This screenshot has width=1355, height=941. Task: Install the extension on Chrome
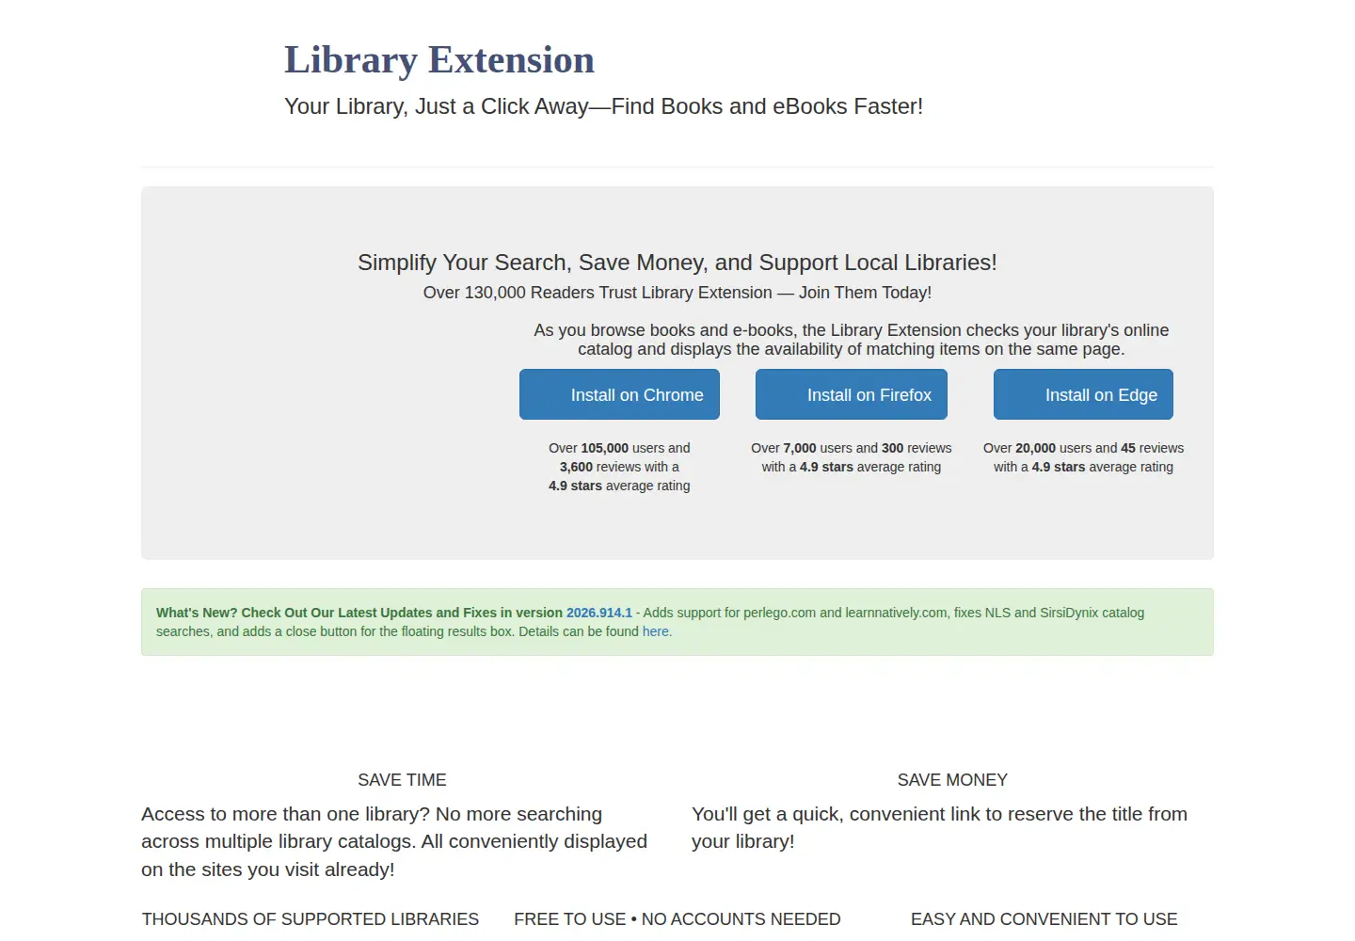tap(619, 394)
